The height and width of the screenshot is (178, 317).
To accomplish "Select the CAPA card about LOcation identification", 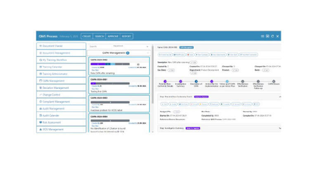I will (x=119, y=123).
